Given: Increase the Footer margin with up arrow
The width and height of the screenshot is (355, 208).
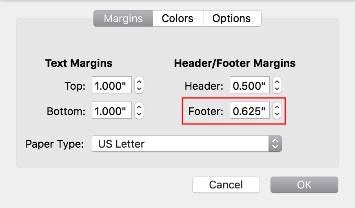Looking at the screenshot, I should pos(277,107).
